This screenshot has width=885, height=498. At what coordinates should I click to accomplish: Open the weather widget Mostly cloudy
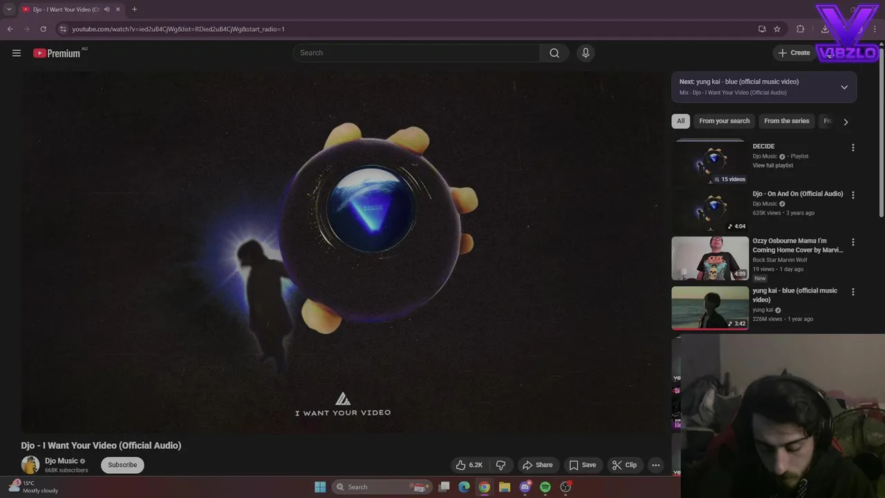33,487
